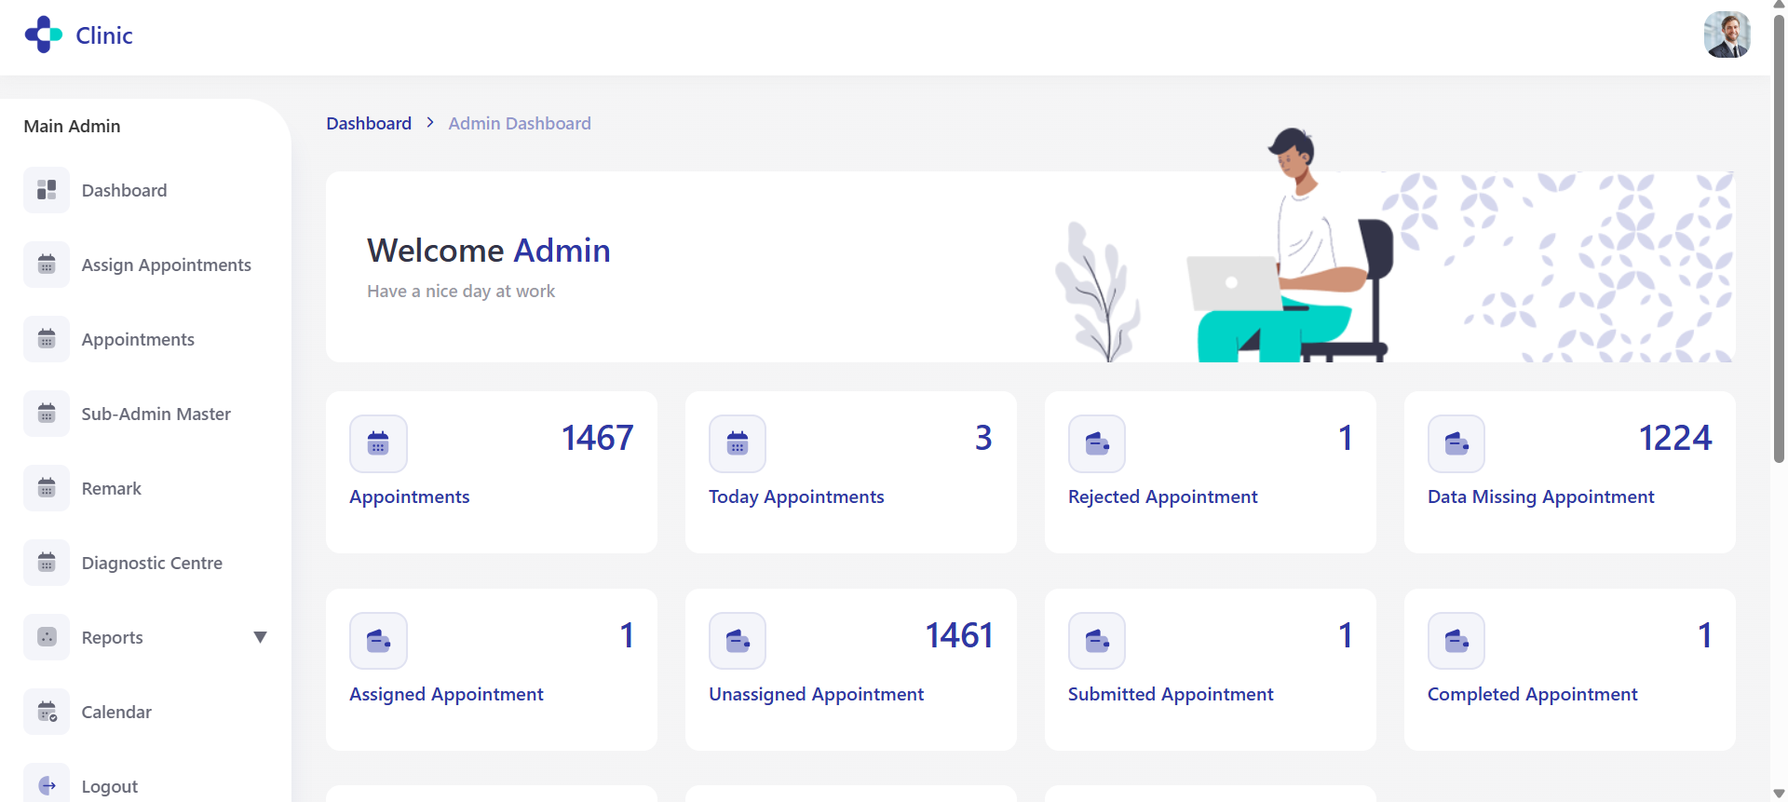Click the Today Appointments card icon

point(737,443)
